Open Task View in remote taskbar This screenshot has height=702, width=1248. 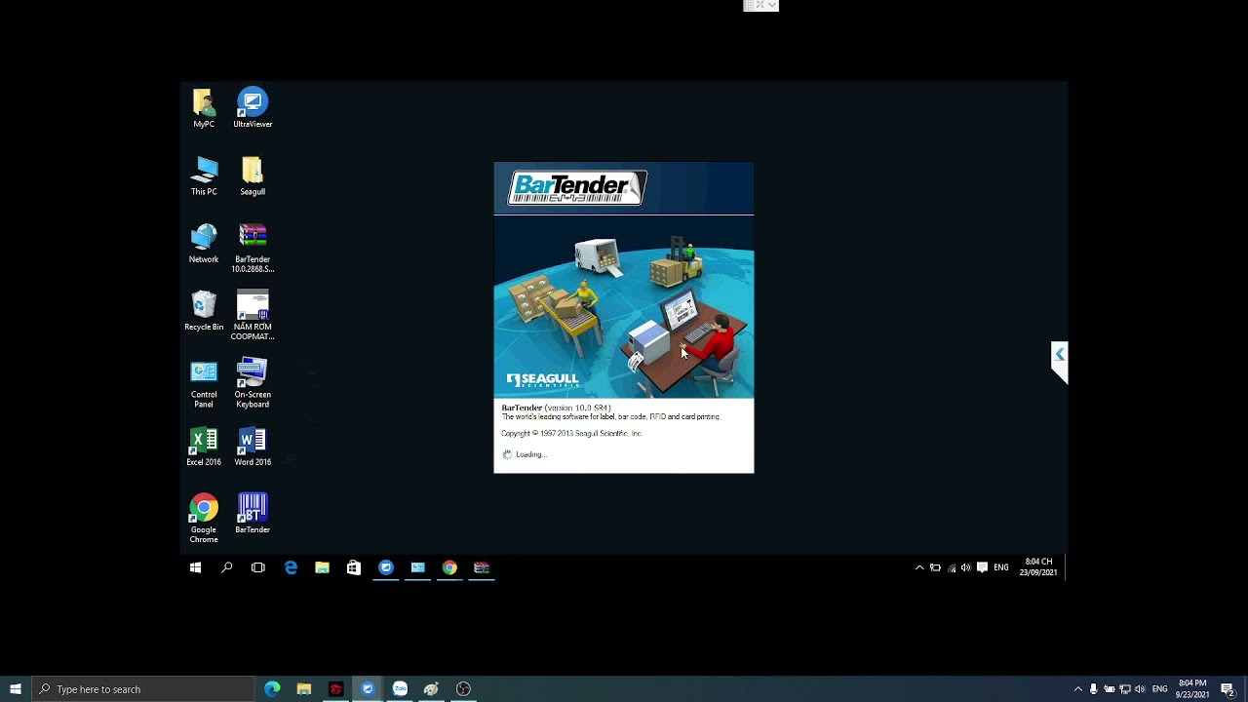point(258,567)
